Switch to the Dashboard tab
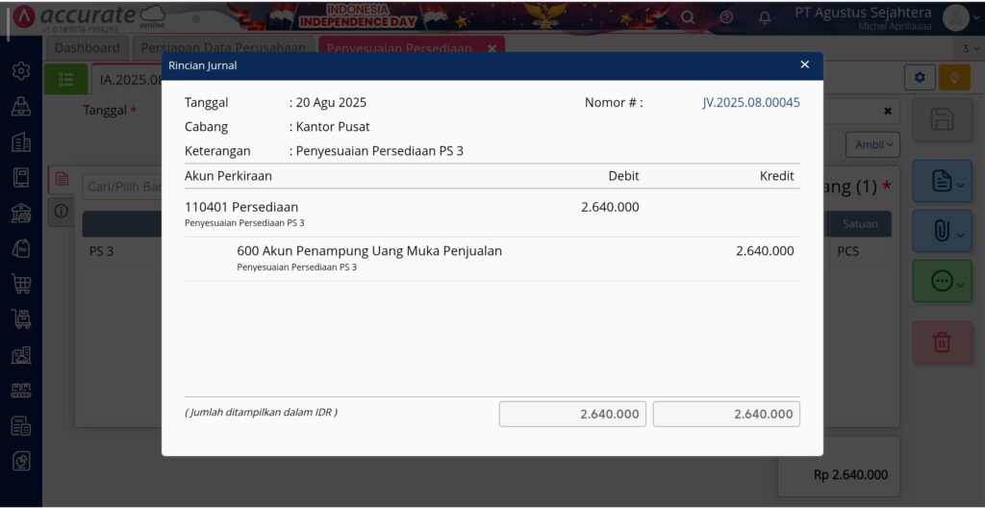 click(x=87, y=48)
